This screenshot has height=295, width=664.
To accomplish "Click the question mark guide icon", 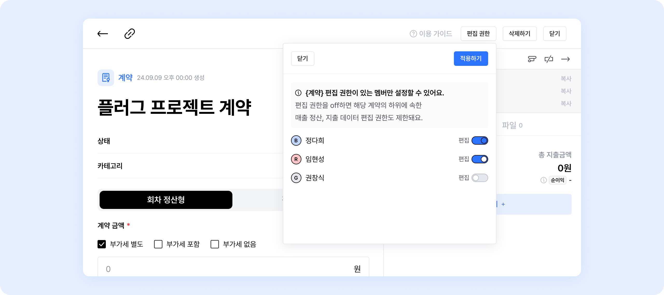I will pyautogui.click(x=413, y=34).
